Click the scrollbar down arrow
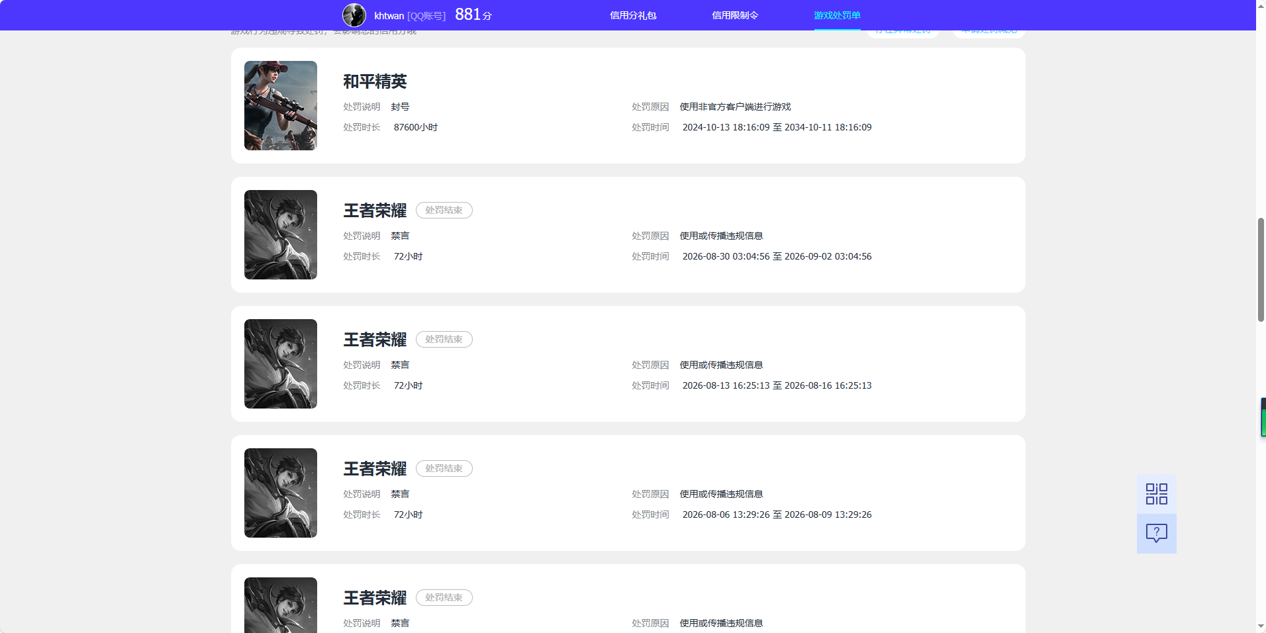 (1261, 626)
